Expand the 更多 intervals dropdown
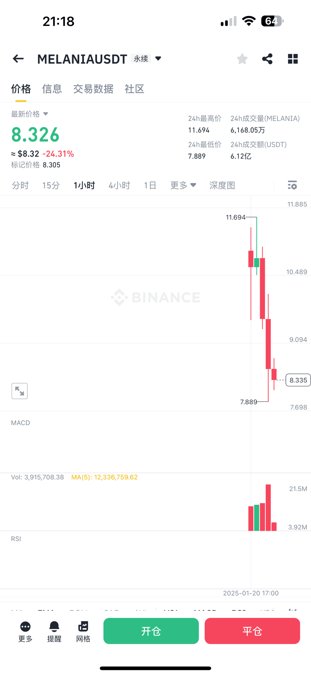 183,185
